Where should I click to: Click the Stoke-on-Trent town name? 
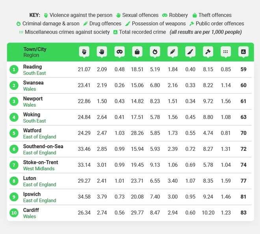[41, 162]
